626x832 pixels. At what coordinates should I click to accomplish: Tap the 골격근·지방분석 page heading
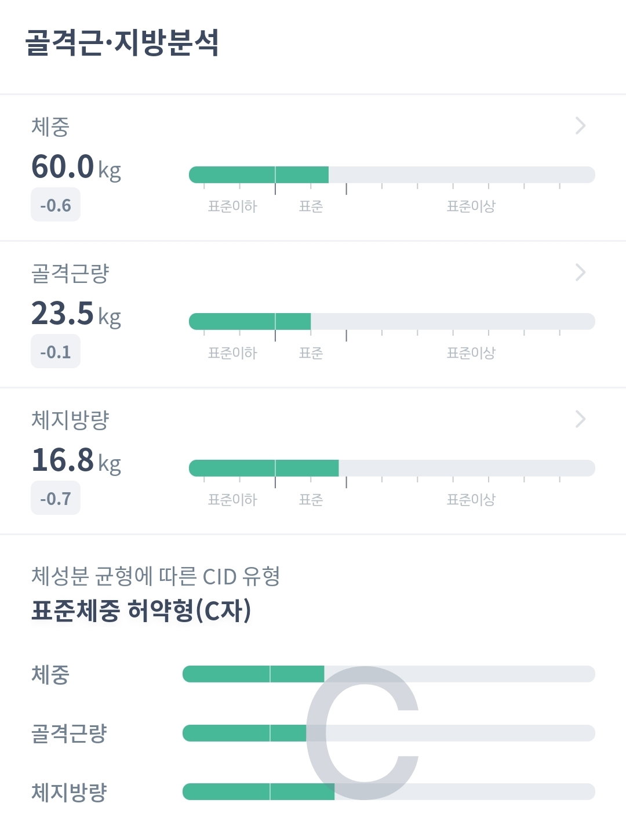coord(122,43)
